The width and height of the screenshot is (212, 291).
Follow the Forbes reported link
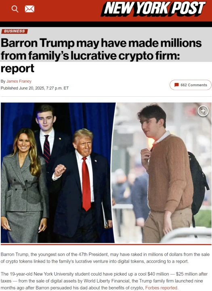pos(161,288)
